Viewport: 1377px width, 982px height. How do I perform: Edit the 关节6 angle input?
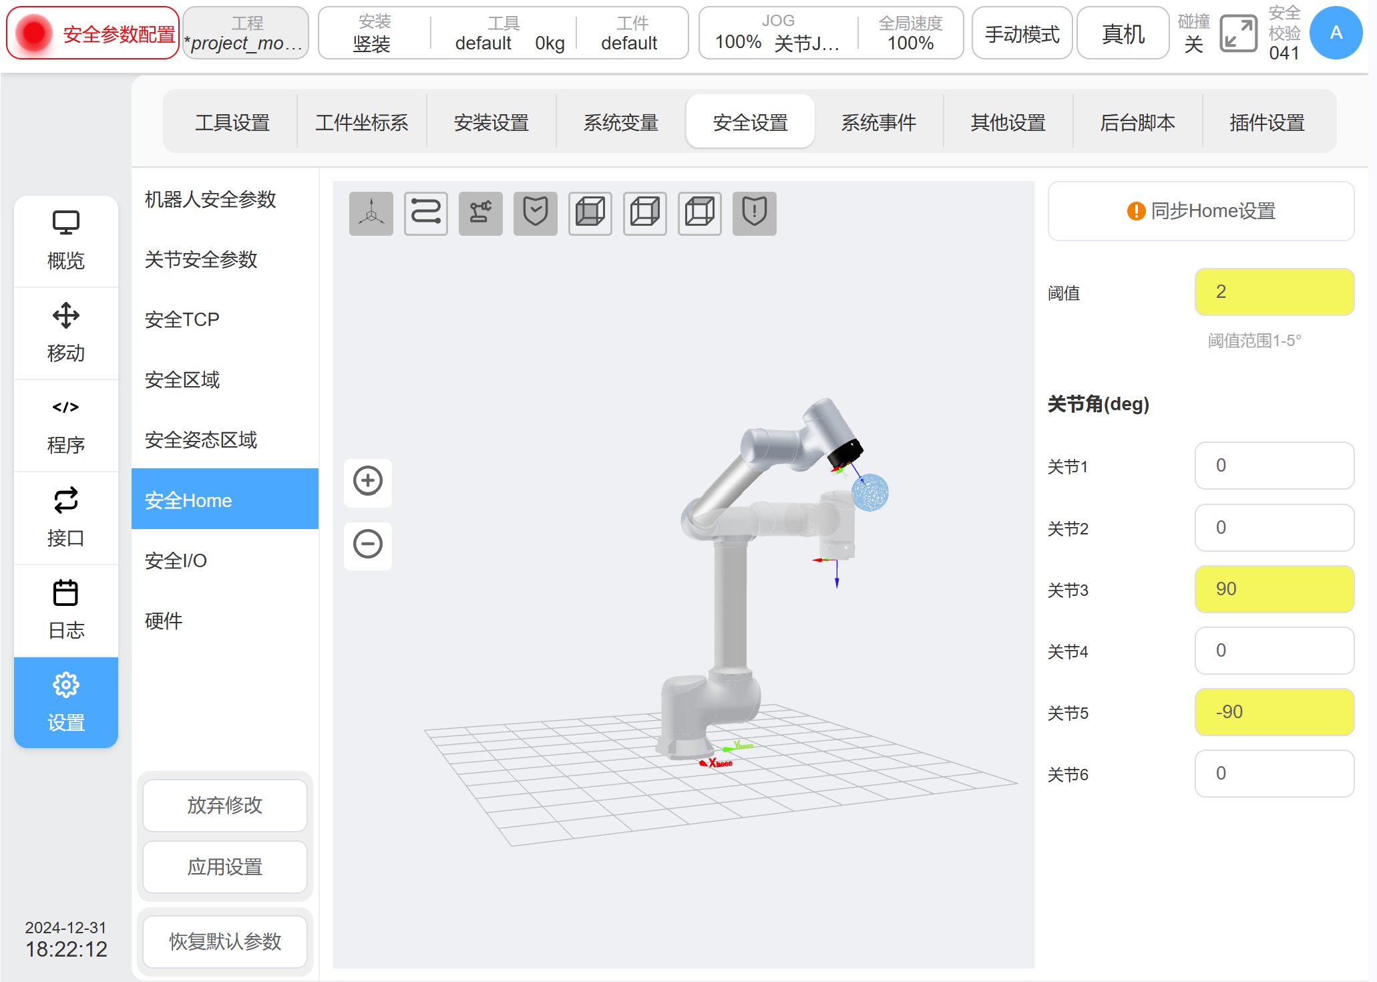click(x=1274, y=774)
